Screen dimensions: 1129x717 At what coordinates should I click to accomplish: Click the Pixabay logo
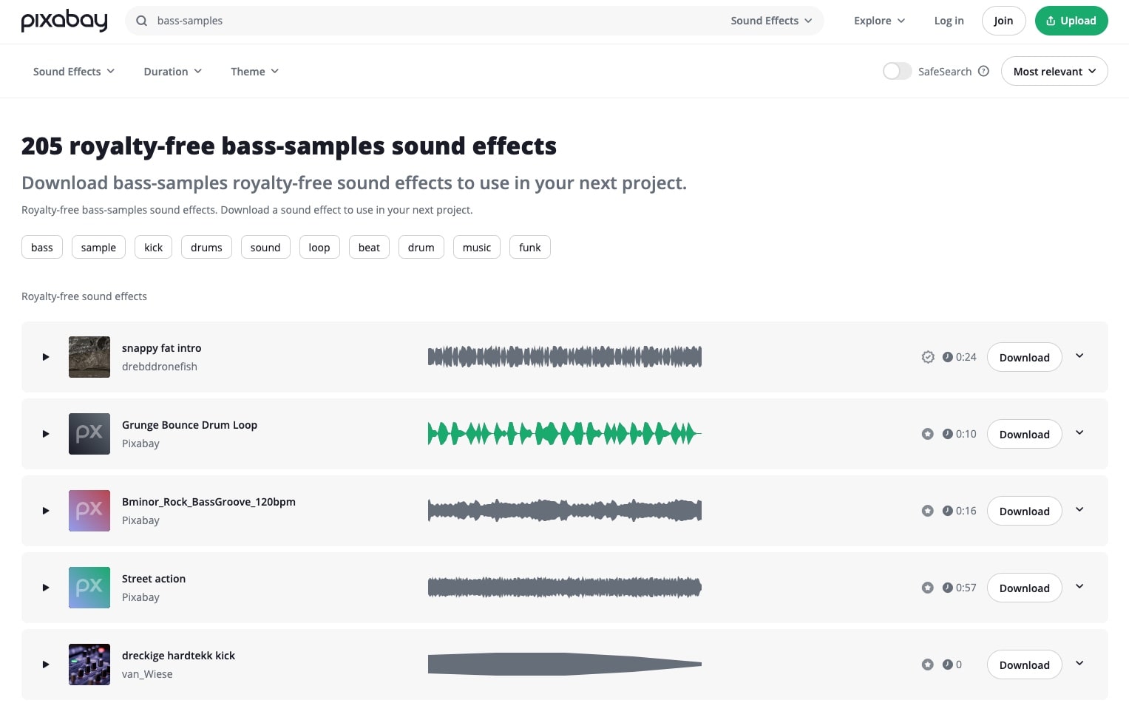point(64,21)
